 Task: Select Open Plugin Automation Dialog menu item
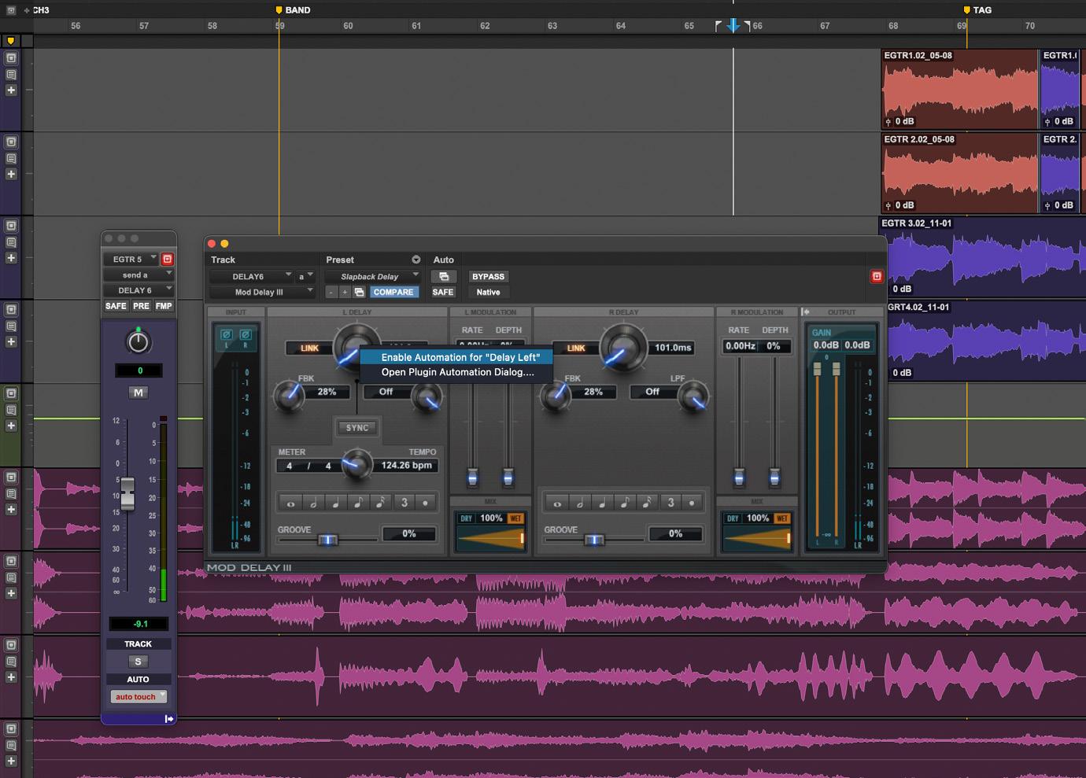pyautogui.click(x=457, y=372)
